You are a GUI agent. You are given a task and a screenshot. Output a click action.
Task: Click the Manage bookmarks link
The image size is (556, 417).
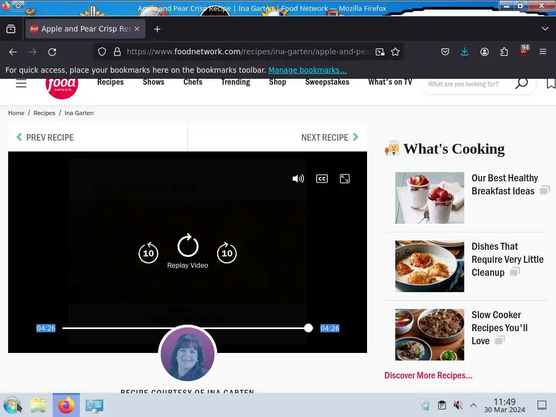point(307,70)
